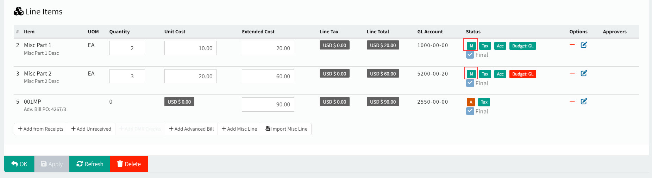Toggle Final checkbox for 001MP line
The width and height of the screenshot is (652, 178).
pos(470,111)
